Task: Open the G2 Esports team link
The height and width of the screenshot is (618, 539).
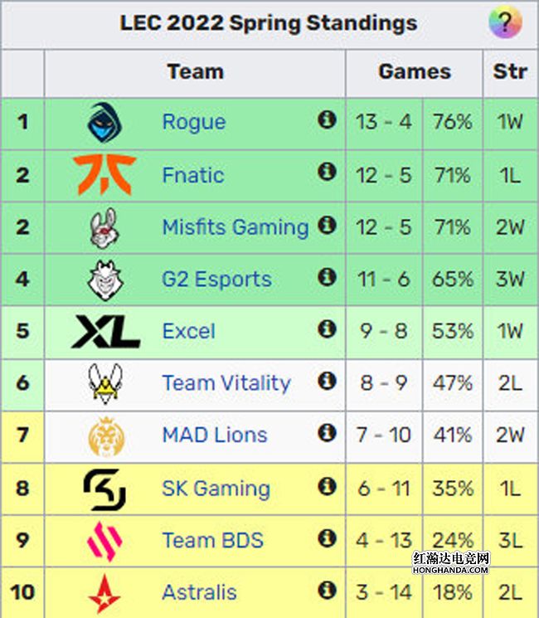Action: [x=216, y=280]
